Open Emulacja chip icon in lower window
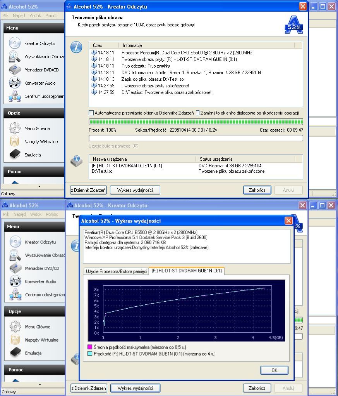Viewport: 338px width, 396px height. [15, 353]
